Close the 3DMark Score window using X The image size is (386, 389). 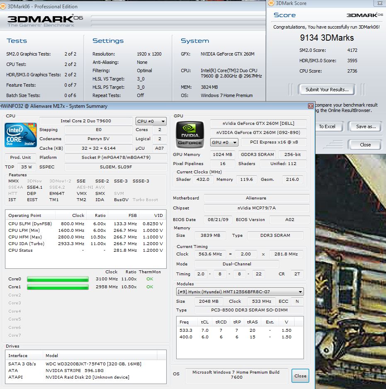point(378,3)
